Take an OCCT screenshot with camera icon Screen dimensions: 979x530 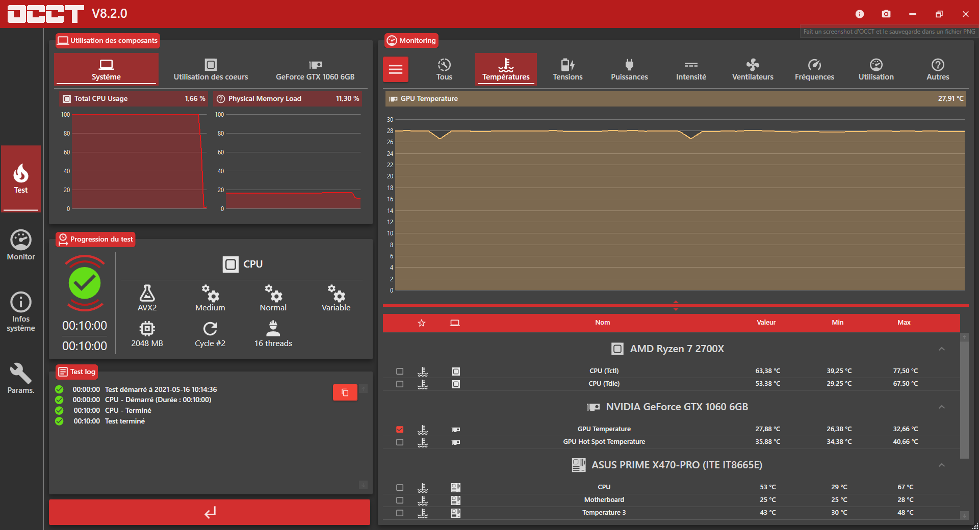[886, 14]
